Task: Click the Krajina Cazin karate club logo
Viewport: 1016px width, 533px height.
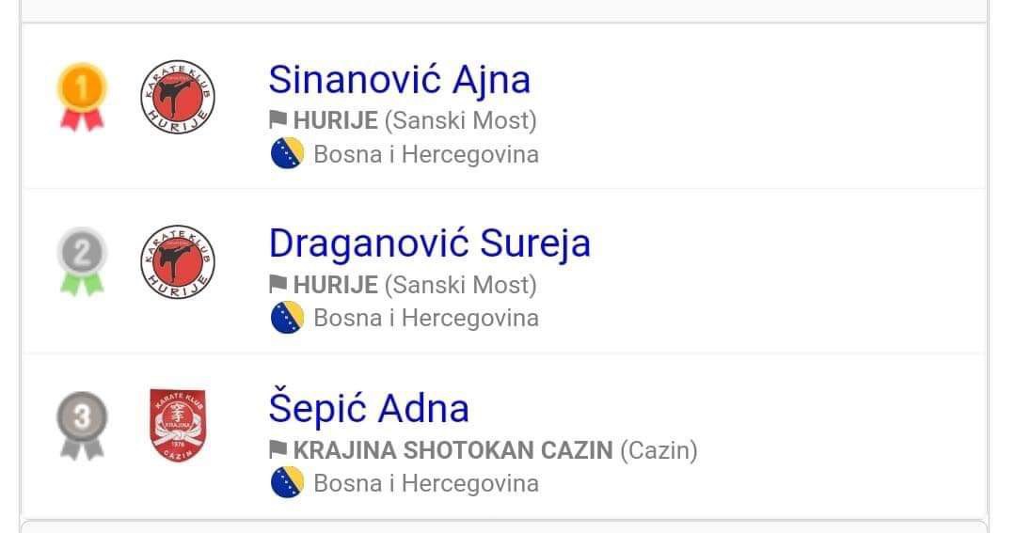Action: click(178, 426)
